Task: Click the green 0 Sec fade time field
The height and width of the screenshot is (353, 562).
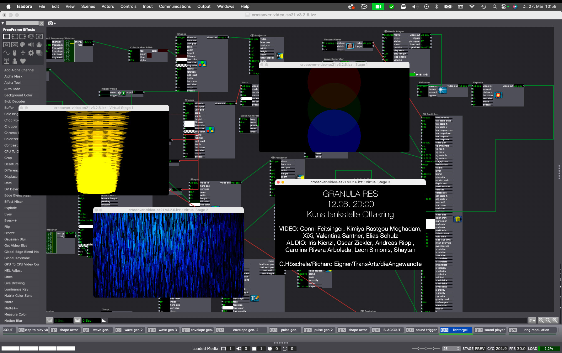Action: (x=91, y=320)
